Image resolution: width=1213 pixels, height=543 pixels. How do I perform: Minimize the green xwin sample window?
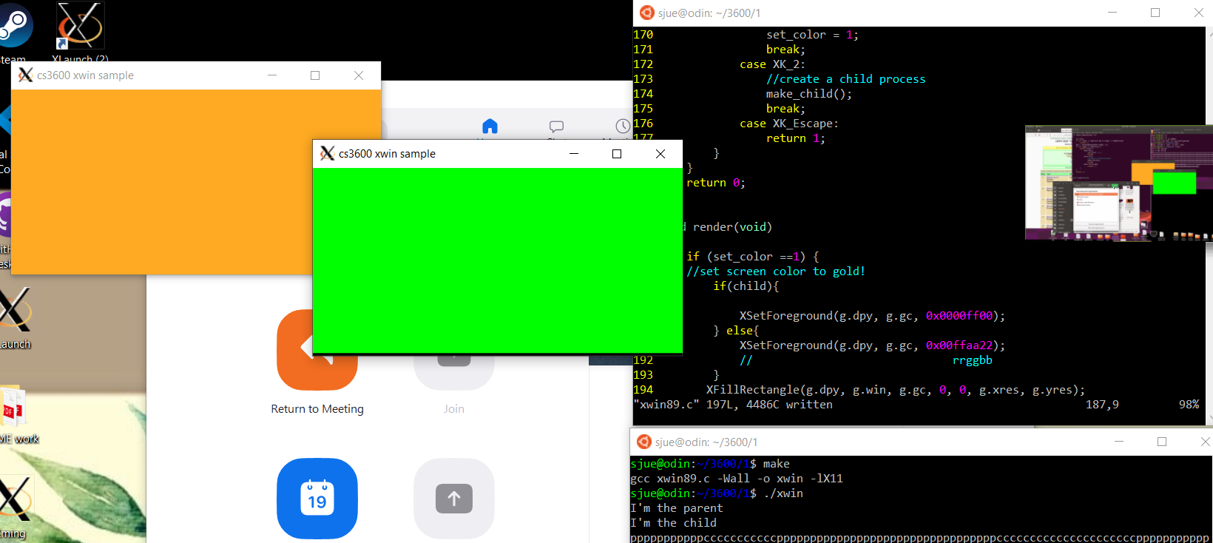[574, 154]
